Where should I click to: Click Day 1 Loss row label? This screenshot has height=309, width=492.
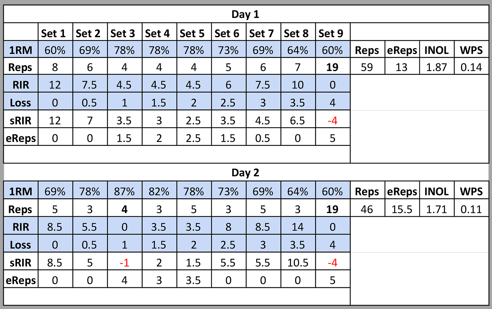tap(21, 102)
